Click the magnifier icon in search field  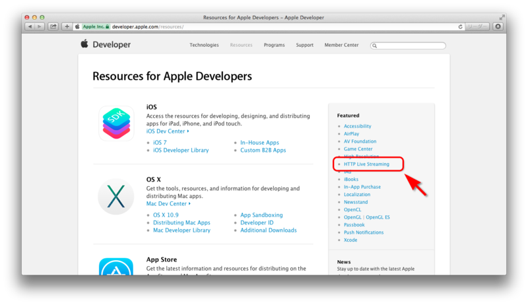(374, 46)
